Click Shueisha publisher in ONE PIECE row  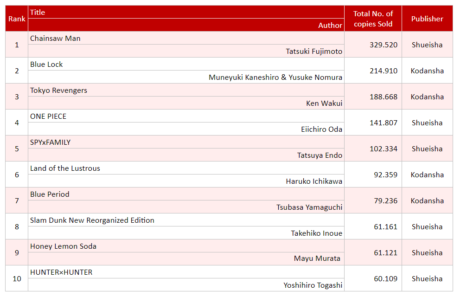[x=427, y=123]
